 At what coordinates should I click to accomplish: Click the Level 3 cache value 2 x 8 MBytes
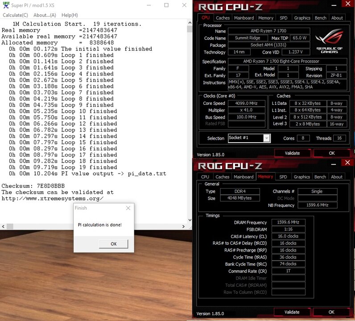coord(308,124)
